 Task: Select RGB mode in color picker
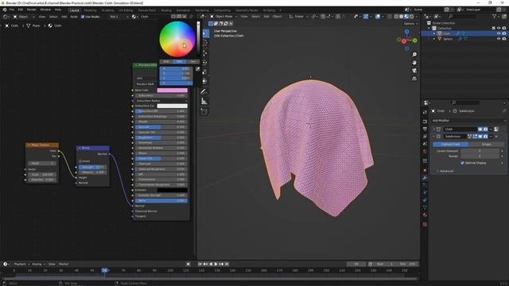click(166, 61)
